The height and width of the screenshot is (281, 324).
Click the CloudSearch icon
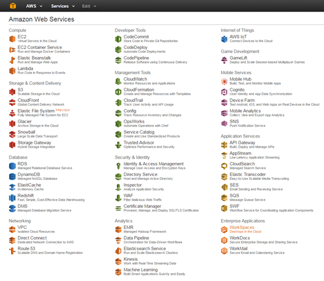pos(225,166)
